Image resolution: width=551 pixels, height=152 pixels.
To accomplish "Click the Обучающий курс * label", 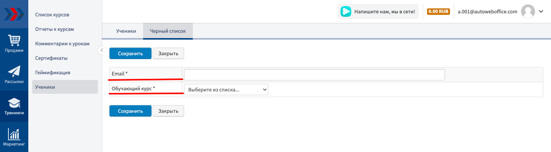I will point(133,89).
